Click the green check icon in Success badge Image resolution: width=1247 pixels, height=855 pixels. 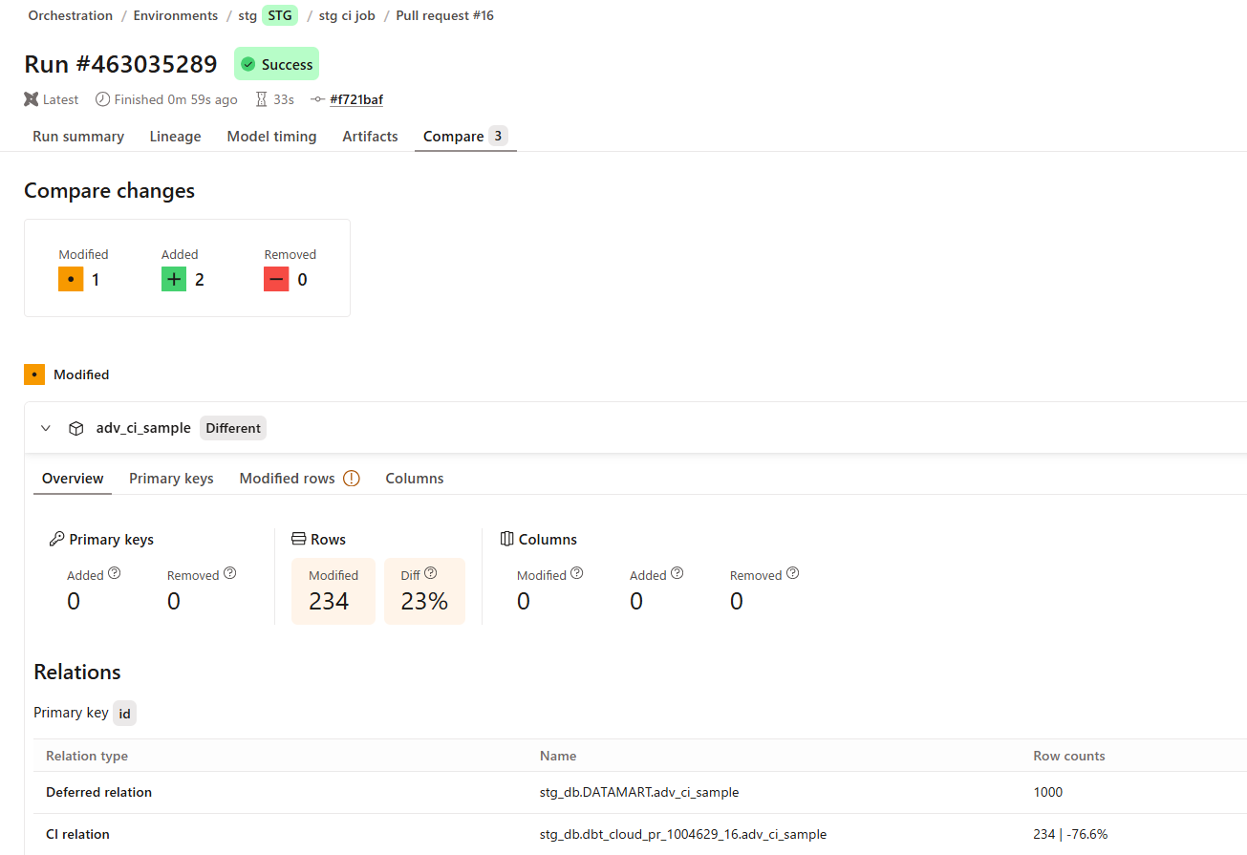pyautogui.click(x=248, y=64)
